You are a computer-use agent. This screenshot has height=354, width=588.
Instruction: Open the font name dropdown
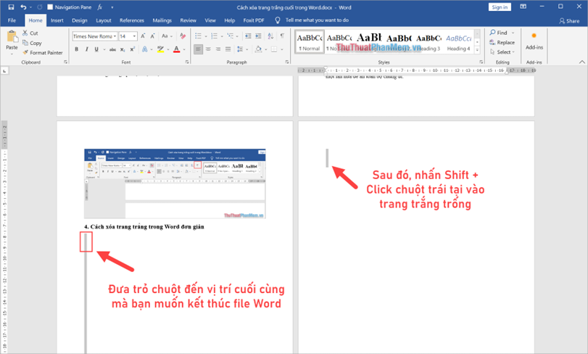pyautogui.click(x=115, y=36)
